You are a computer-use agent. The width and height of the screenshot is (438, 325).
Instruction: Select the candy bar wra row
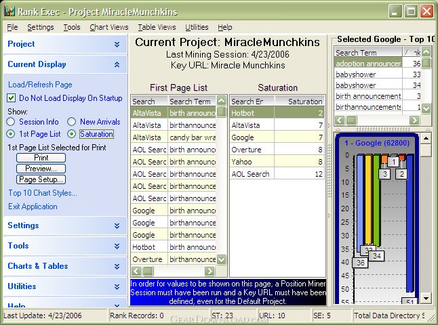pos(173,137)
